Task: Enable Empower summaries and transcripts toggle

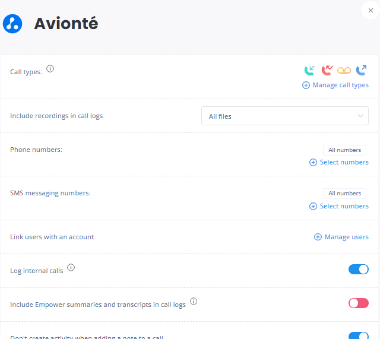Action: click(358, 303)
